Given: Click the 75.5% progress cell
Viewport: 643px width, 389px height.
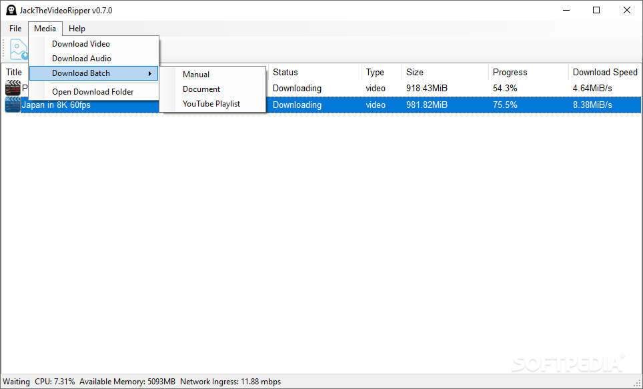Looking at the screenshot, I should point(505,105).
